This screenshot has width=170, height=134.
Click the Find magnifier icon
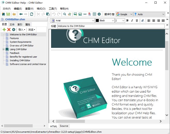click(x=65, y=14)
